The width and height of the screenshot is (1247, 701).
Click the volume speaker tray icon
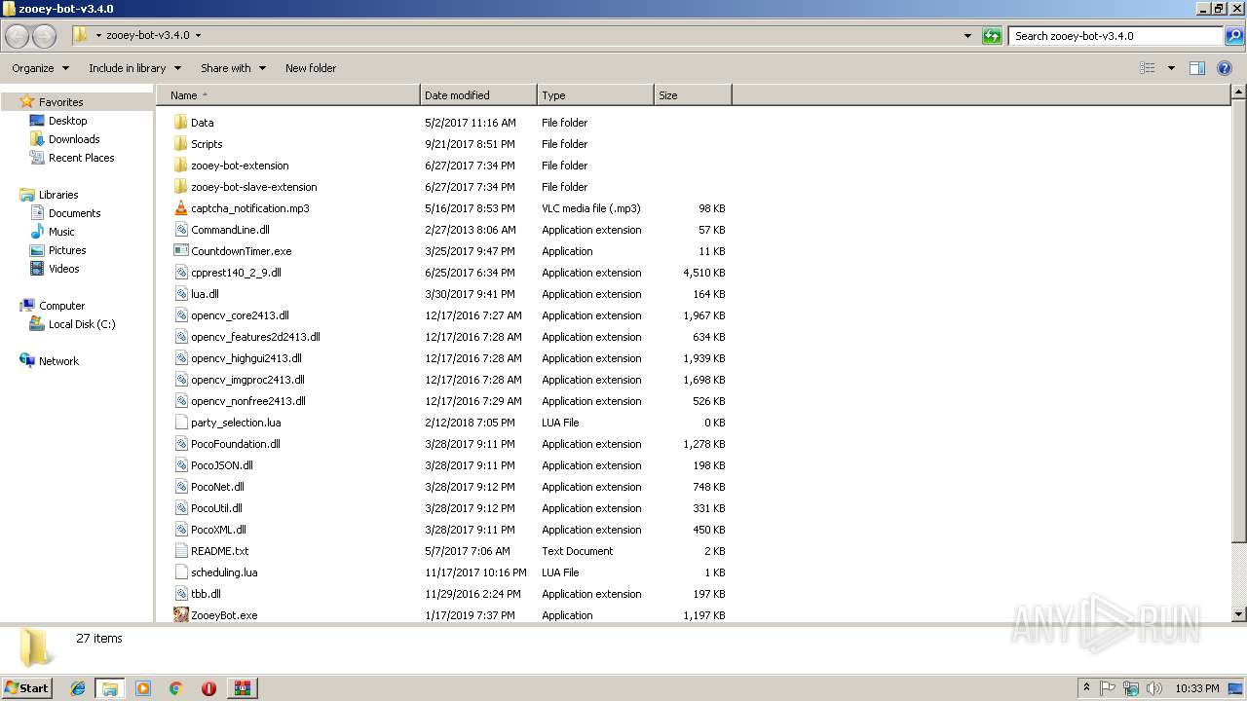(x=1153, y=688)
